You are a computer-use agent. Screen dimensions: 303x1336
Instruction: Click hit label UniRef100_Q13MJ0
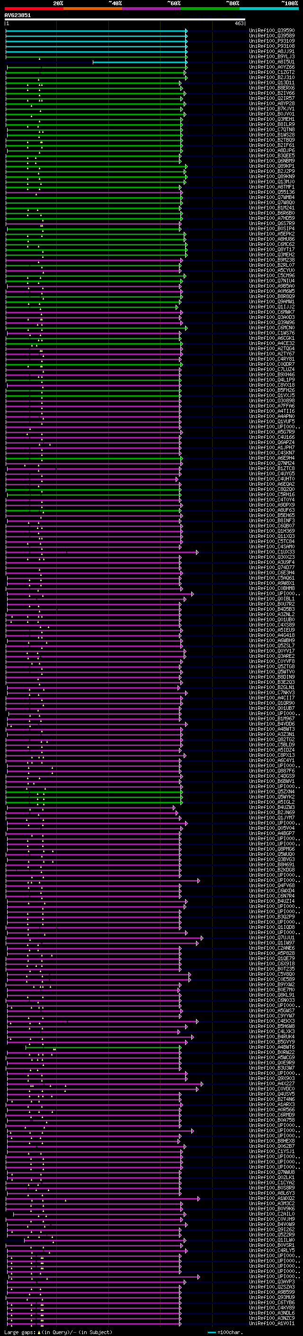[272, 182]
